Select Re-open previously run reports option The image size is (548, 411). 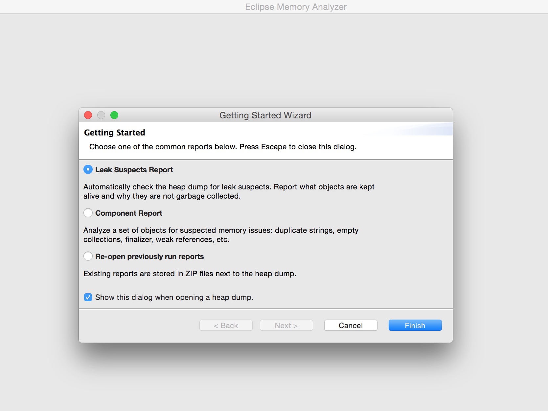(x=88, y=256)
